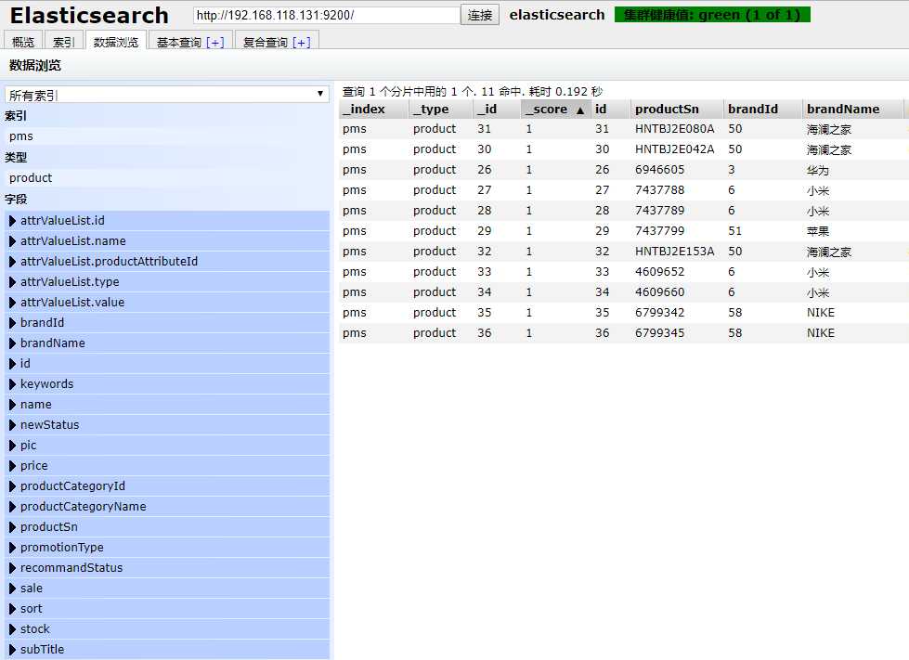Expand the id field filter
The height and width of the screenshot is (660, 909).
[167, 363]
